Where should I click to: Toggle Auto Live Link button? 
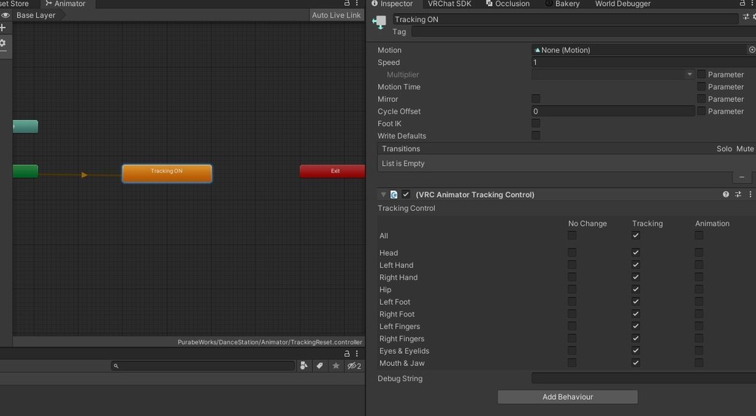point(336,15)
